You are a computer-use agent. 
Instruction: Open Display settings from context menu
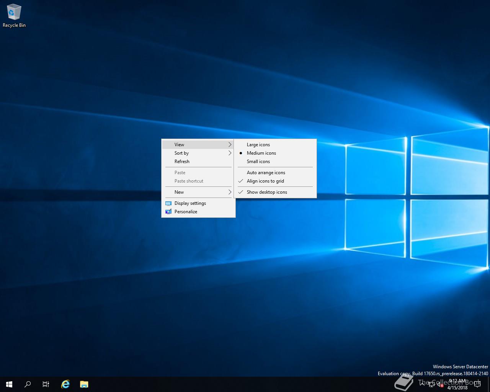pos(198,203)
